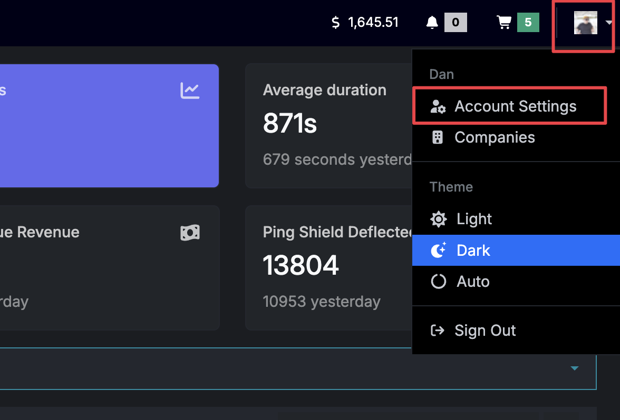Open the shopping cart icon
The image size is (620, 420).
pos(504,23)
